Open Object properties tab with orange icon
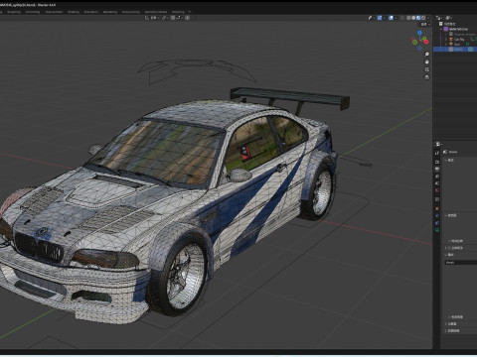This screenshot has height=357, width=477. (437, 208)
